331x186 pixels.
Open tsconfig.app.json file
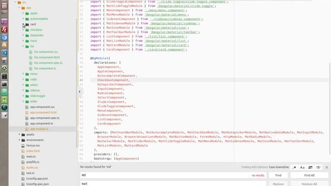(37, 178)
